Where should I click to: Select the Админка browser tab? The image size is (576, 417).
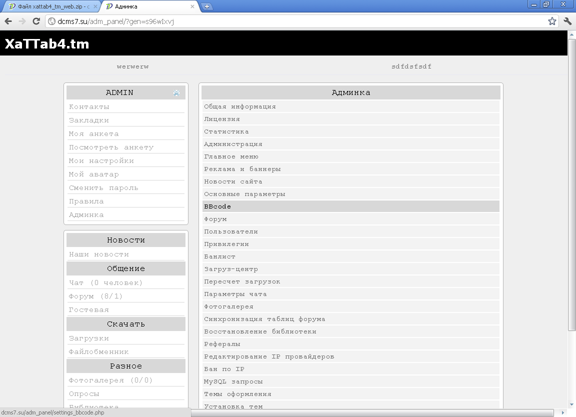point(150,6)
